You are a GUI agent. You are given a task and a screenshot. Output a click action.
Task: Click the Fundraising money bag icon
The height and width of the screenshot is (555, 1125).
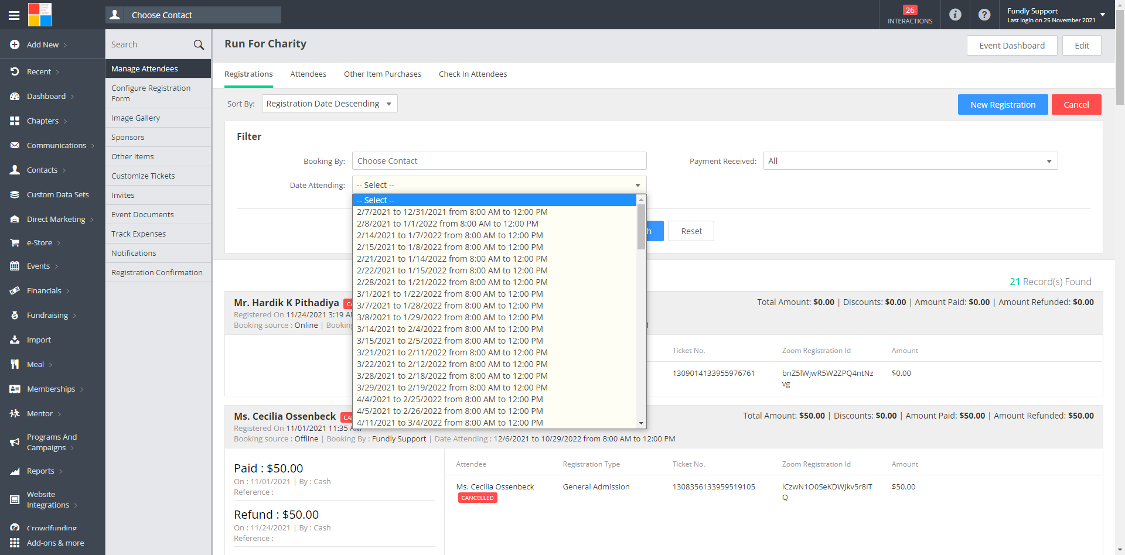click(x=15, y=315)
